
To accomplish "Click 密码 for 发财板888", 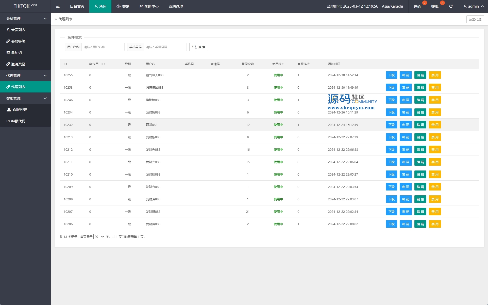I will (x=406, y=137).
